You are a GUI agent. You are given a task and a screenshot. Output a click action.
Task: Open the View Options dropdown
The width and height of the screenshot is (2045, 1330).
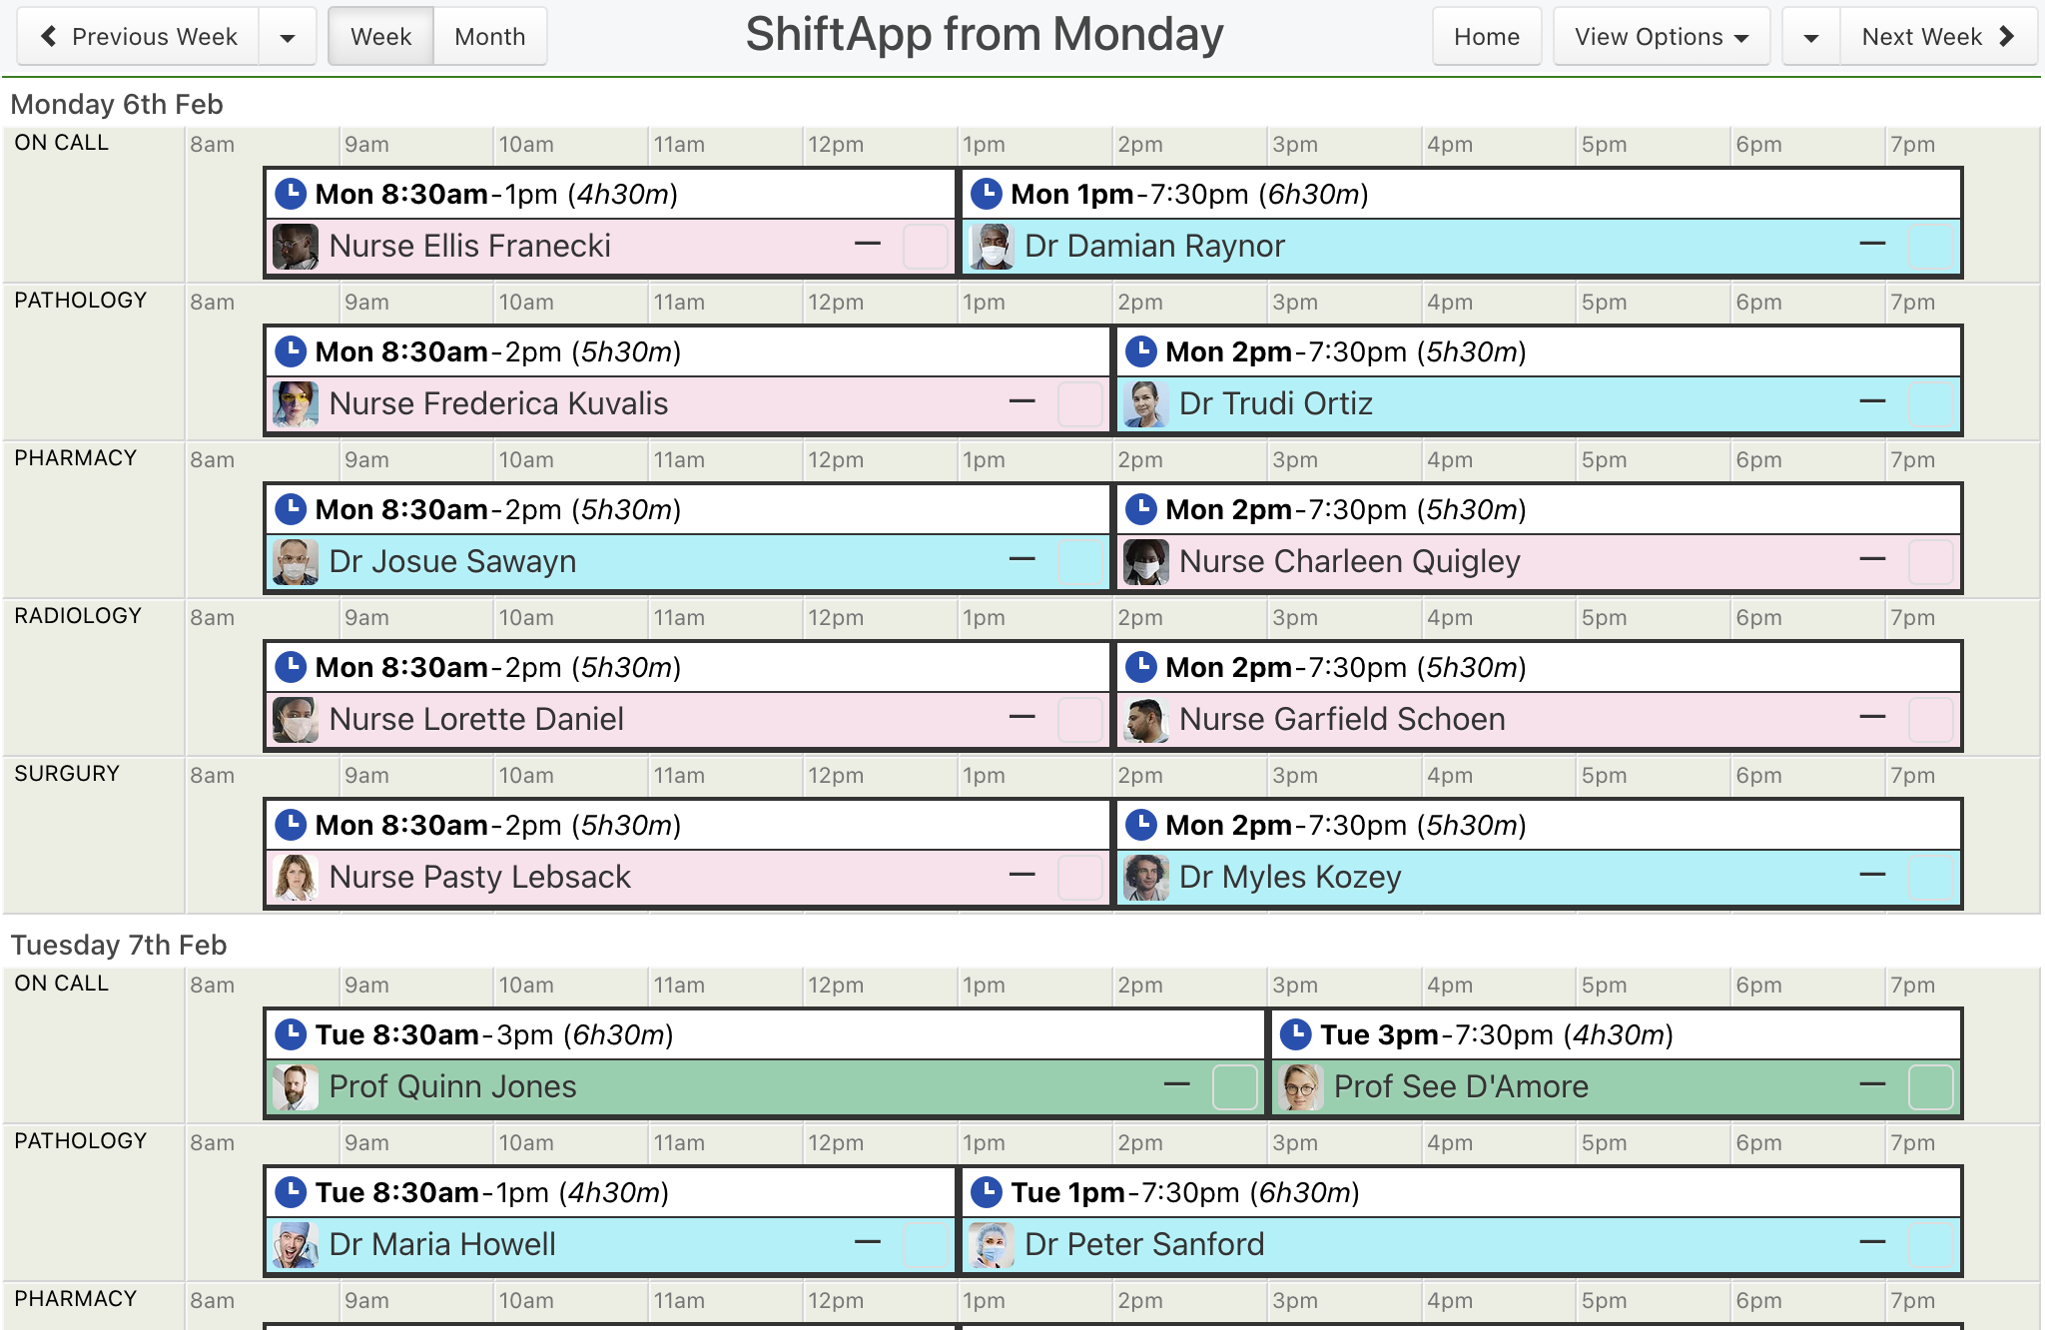click(1662, 37)
